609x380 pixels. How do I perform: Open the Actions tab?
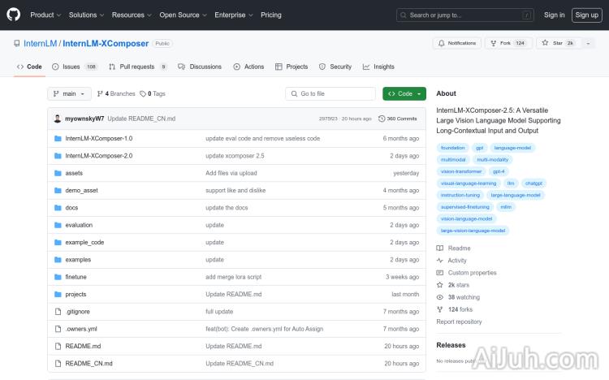point(248,67)
